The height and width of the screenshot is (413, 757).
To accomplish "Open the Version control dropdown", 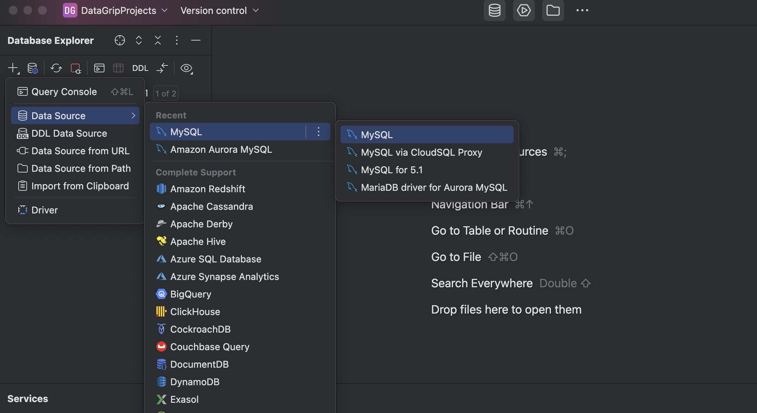I will coord(220,11).
